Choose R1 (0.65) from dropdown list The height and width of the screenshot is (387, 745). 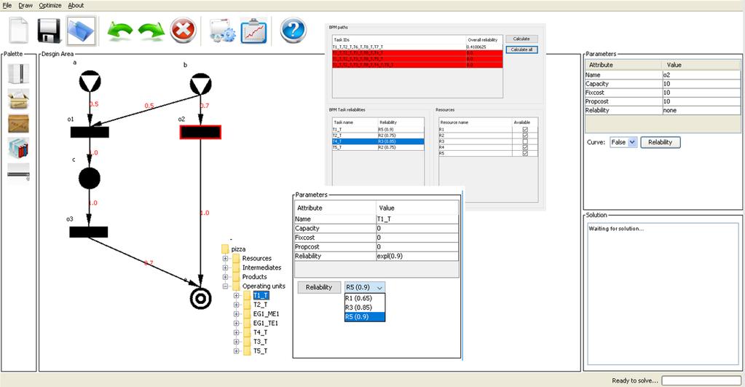coord(365,298)
